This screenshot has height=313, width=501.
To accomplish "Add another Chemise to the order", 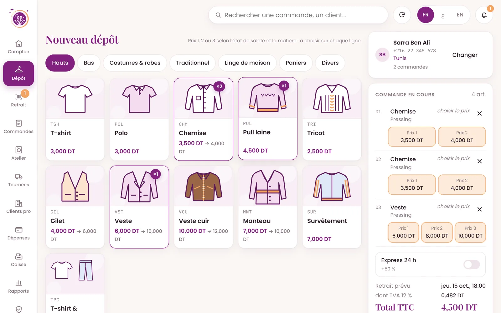I will pyautogui.click(x=204, y=119).
